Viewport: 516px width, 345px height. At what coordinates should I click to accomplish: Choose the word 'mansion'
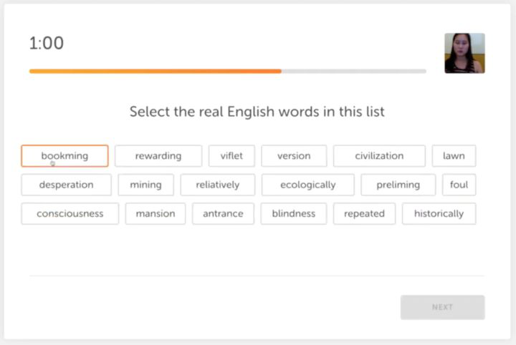click(156, 213)
